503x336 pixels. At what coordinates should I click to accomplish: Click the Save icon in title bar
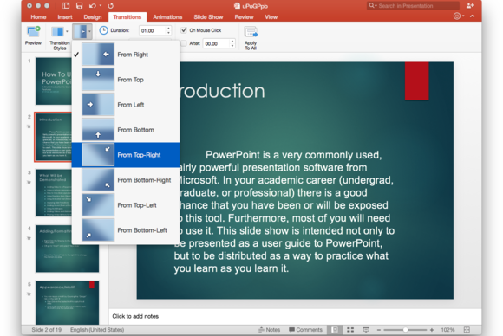[x=79, y=5]
